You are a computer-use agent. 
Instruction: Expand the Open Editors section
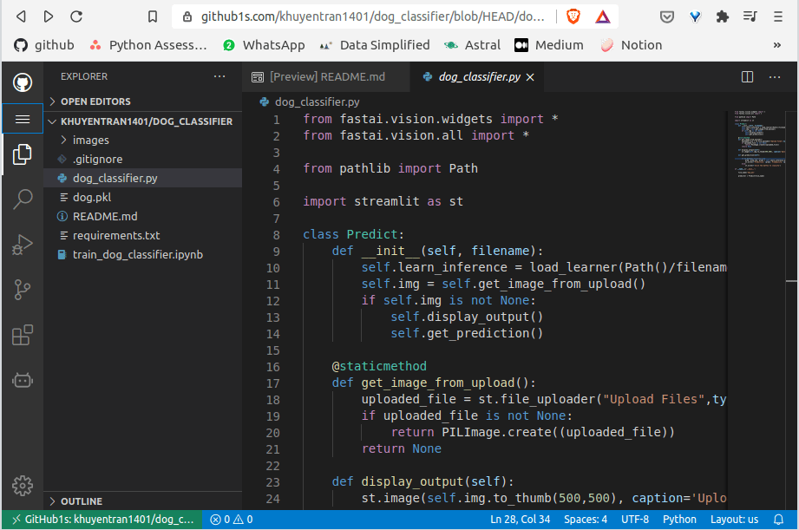click(95, 101)
